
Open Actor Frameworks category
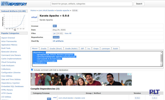click(9, 41)
